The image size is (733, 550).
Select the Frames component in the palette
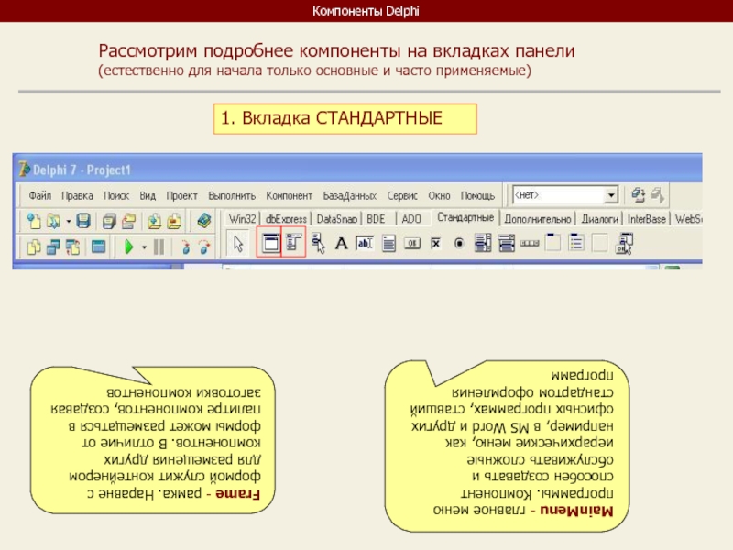point(269,244)
